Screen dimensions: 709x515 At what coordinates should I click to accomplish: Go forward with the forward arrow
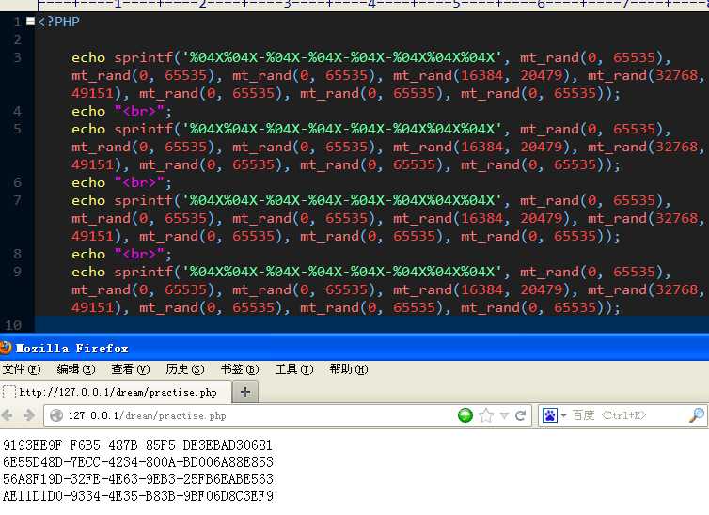click(x=29, y=415)
